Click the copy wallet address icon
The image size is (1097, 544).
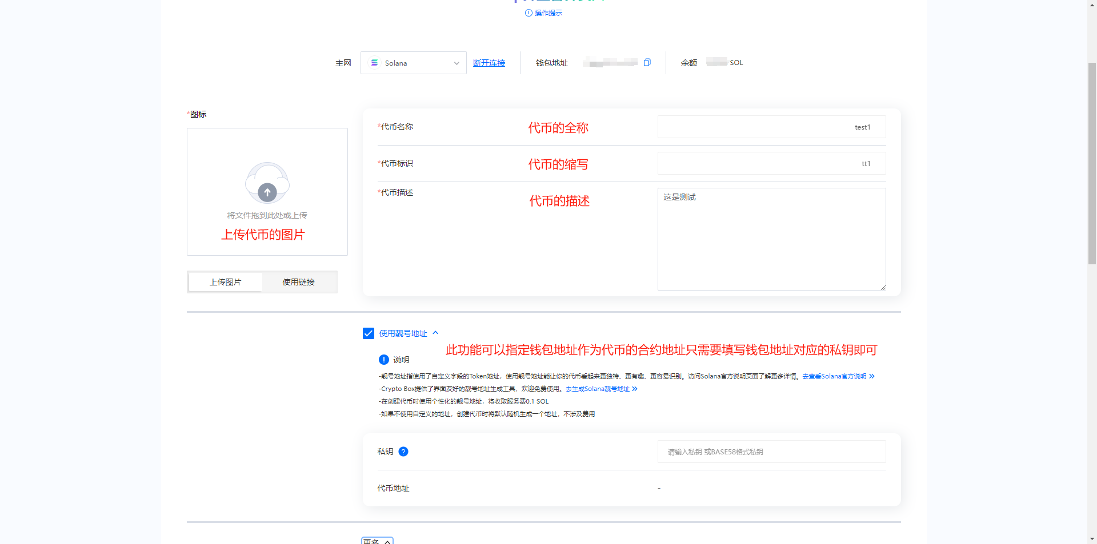[647, 62]
